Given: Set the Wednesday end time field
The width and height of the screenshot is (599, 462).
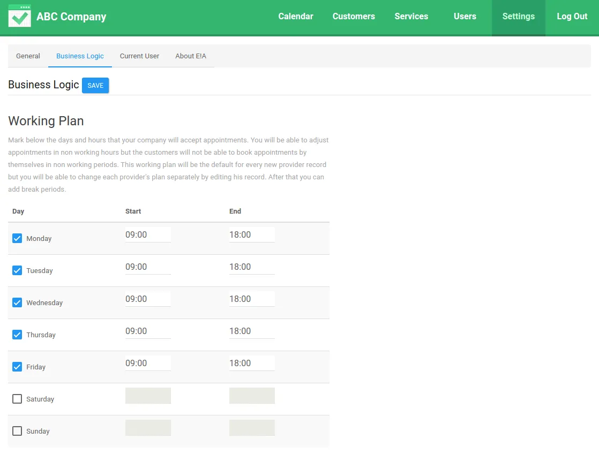Looking at the screenshot, I should 252,299.
